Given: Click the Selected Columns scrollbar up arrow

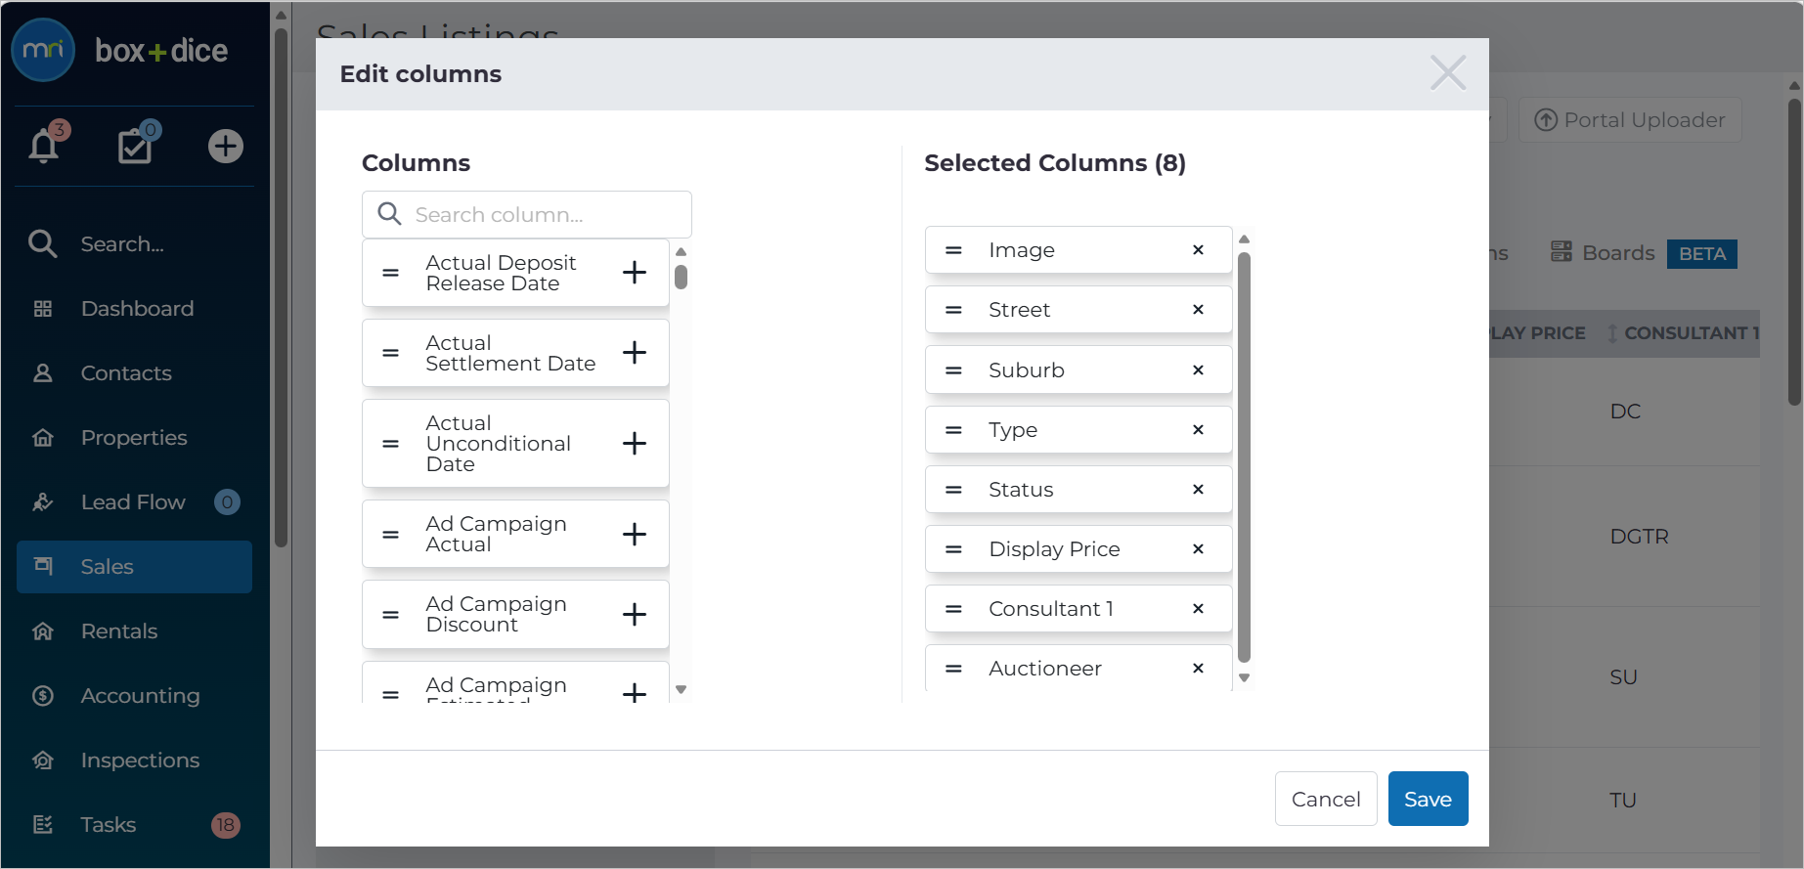Looking at the screenshot, I should pos(1244,239).
